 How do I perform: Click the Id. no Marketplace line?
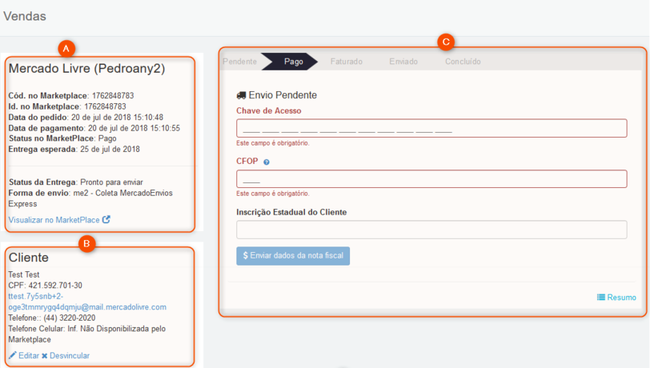tap(67, 106)
